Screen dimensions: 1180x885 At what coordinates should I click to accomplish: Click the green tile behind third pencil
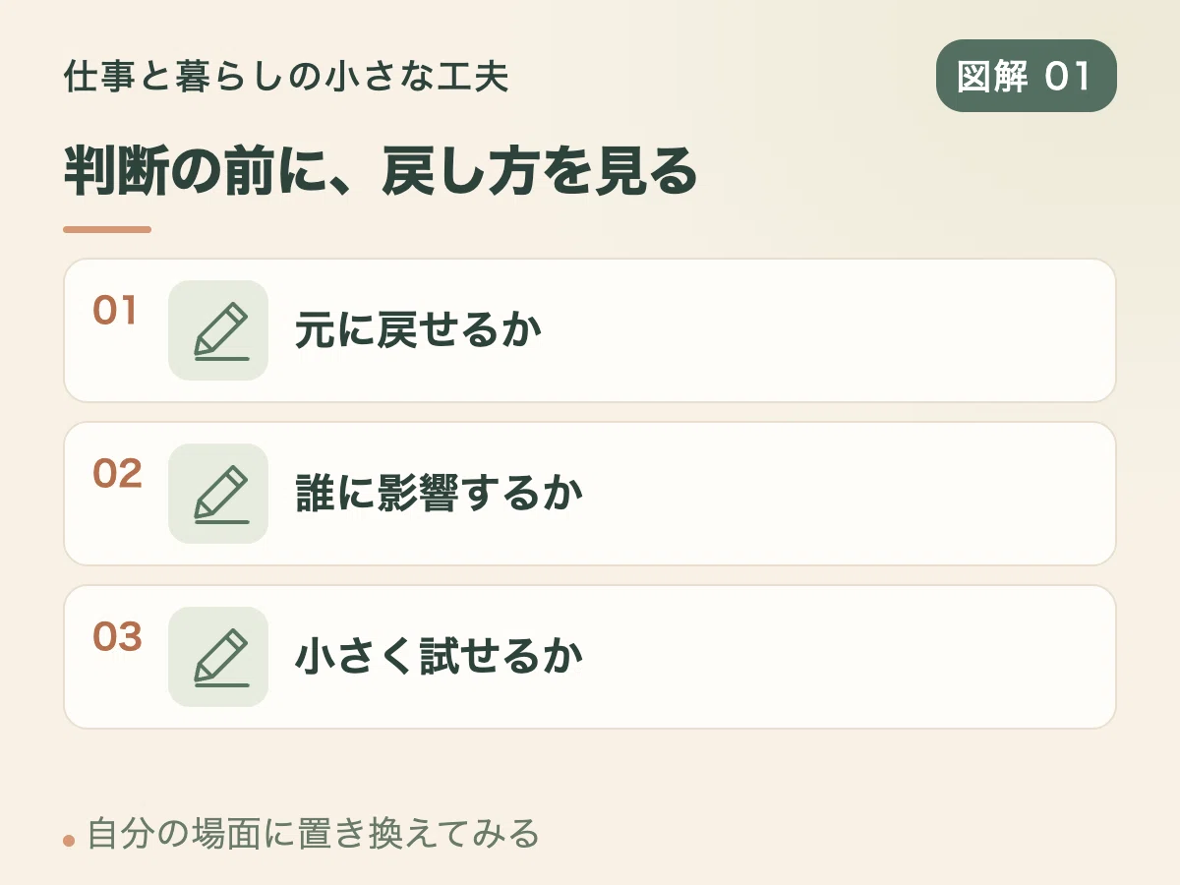click(218, 657)
